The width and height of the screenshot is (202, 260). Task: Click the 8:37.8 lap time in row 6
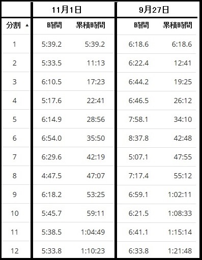tap(138, 138)
